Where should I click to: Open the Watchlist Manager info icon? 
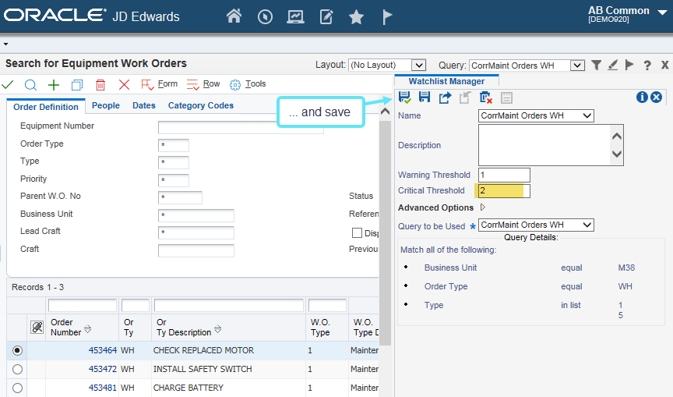[x=642, y=97]
